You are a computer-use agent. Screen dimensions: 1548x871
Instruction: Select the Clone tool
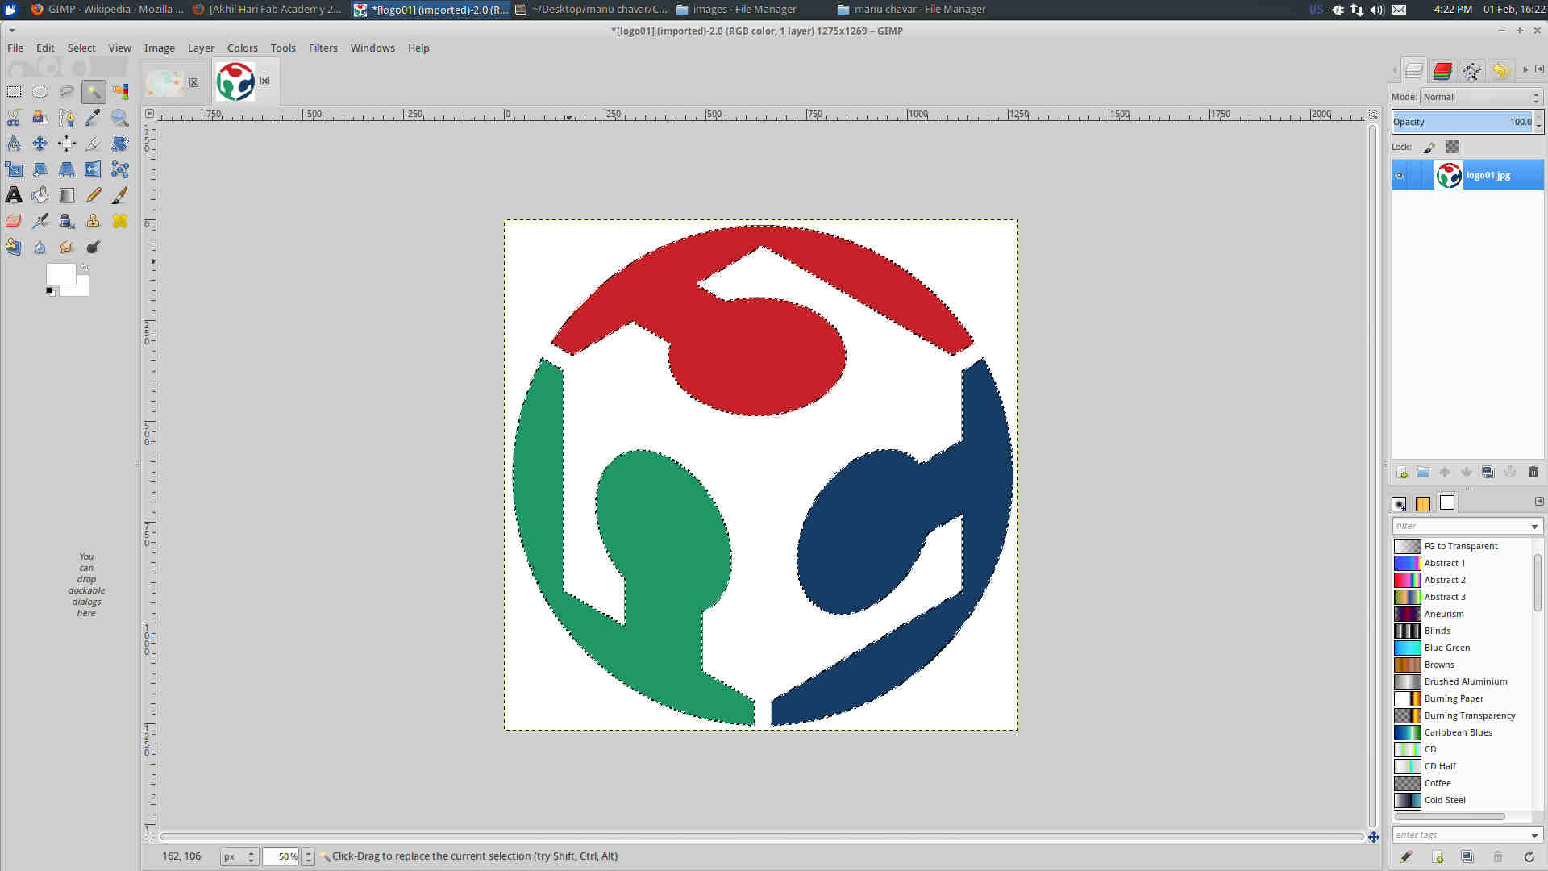pos(93,220)
